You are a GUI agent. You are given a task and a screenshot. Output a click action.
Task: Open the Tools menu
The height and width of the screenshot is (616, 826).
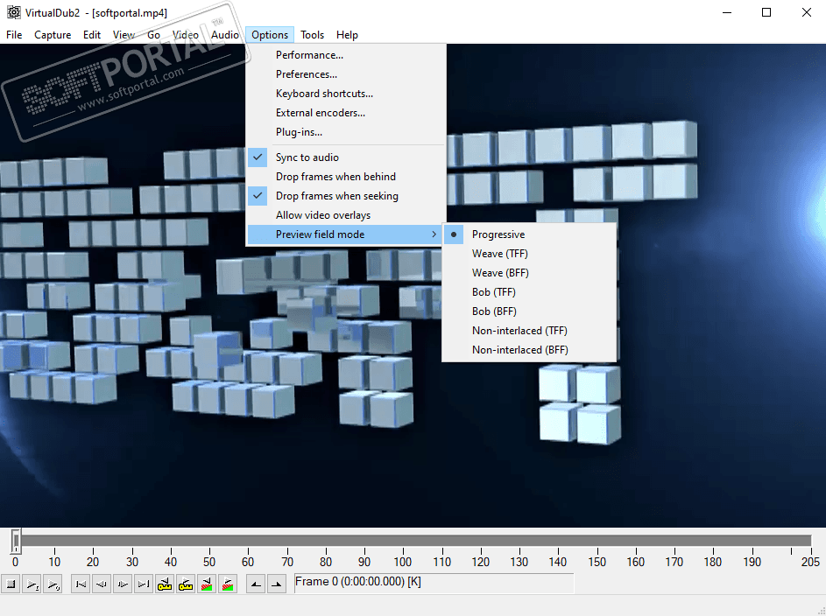(x=313, y=35)
